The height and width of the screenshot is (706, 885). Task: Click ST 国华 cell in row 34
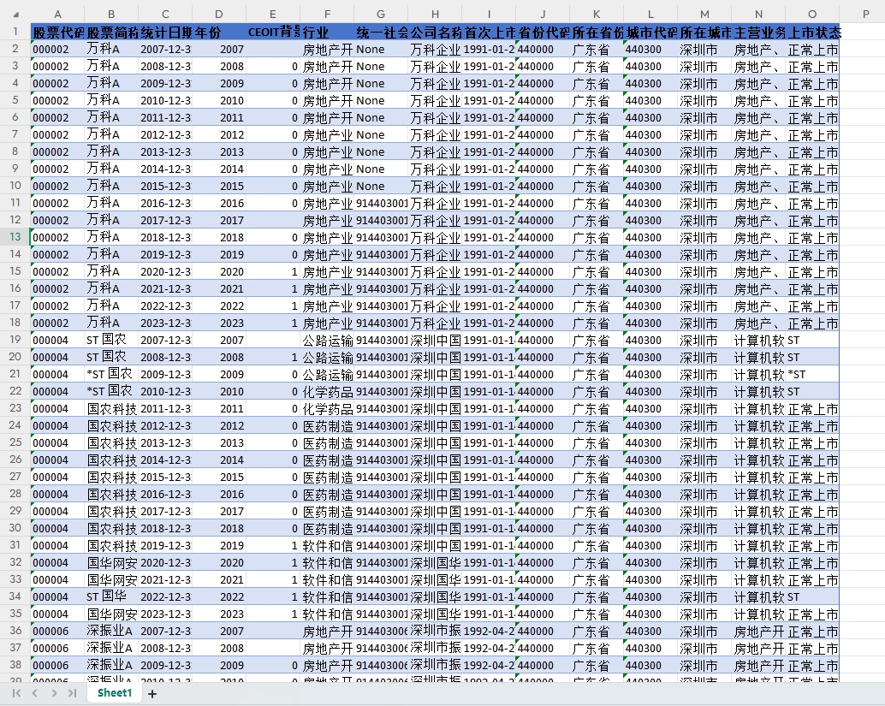point(111,596)
